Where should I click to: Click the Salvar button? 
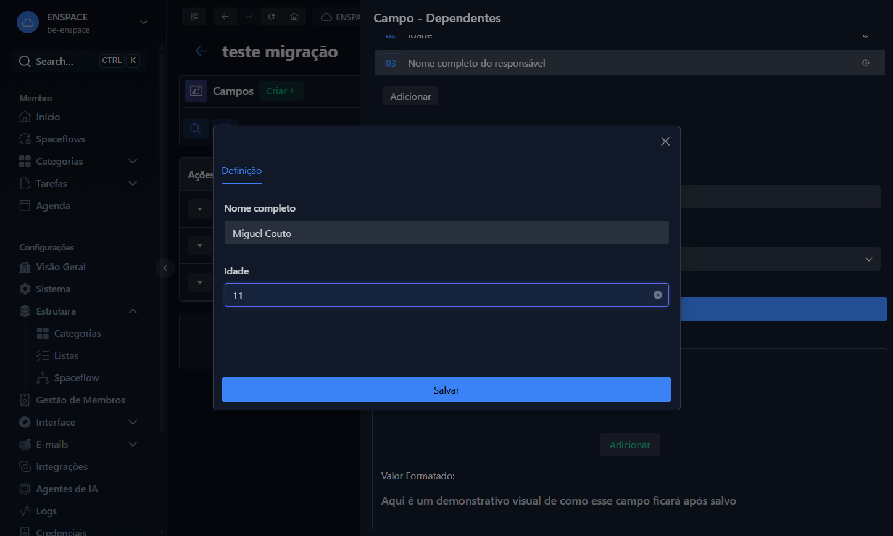point(446,390)
